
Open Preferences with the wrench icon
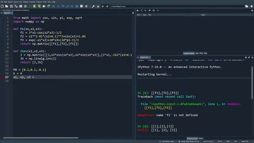[93, 6]
